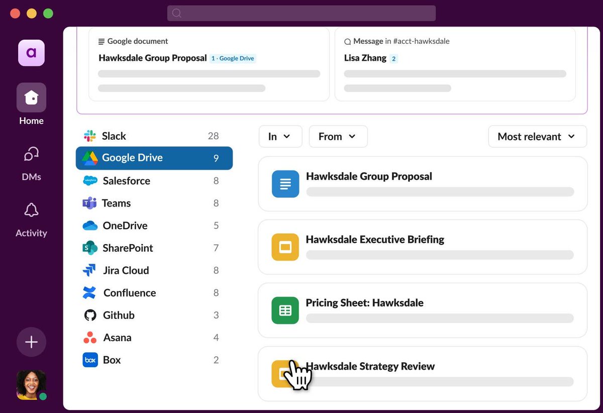The width and height of the screenshot is (603, 413).
Task: Open the "Most relevant" sort dropdown
Action: tap(537, 136)
